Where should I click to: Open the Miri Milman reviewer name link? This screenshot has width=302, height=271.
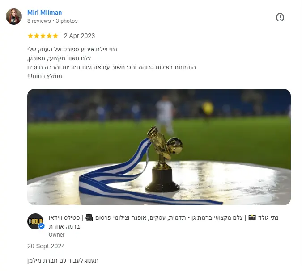(44, 13)
